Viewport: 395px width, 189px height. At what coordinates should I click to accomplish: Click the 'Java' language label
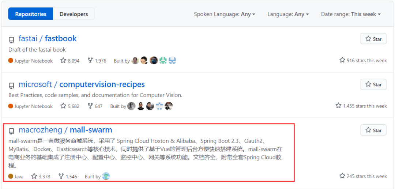(19, 177)
